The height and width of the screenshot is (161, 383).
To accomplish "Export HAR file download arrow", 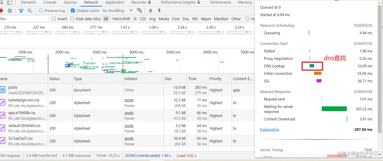I will coord(159,11).
